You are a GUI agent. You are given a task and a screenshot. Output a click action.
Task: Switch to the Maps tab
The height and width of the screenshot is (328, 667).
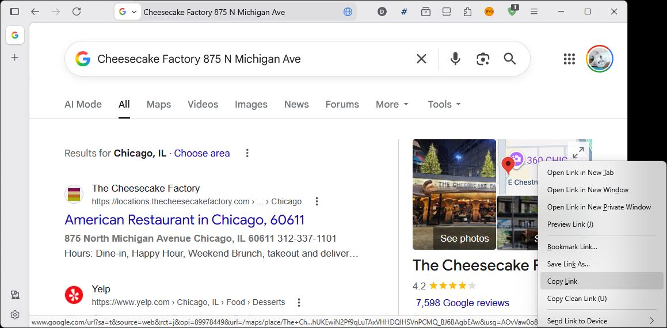(159, 104)
